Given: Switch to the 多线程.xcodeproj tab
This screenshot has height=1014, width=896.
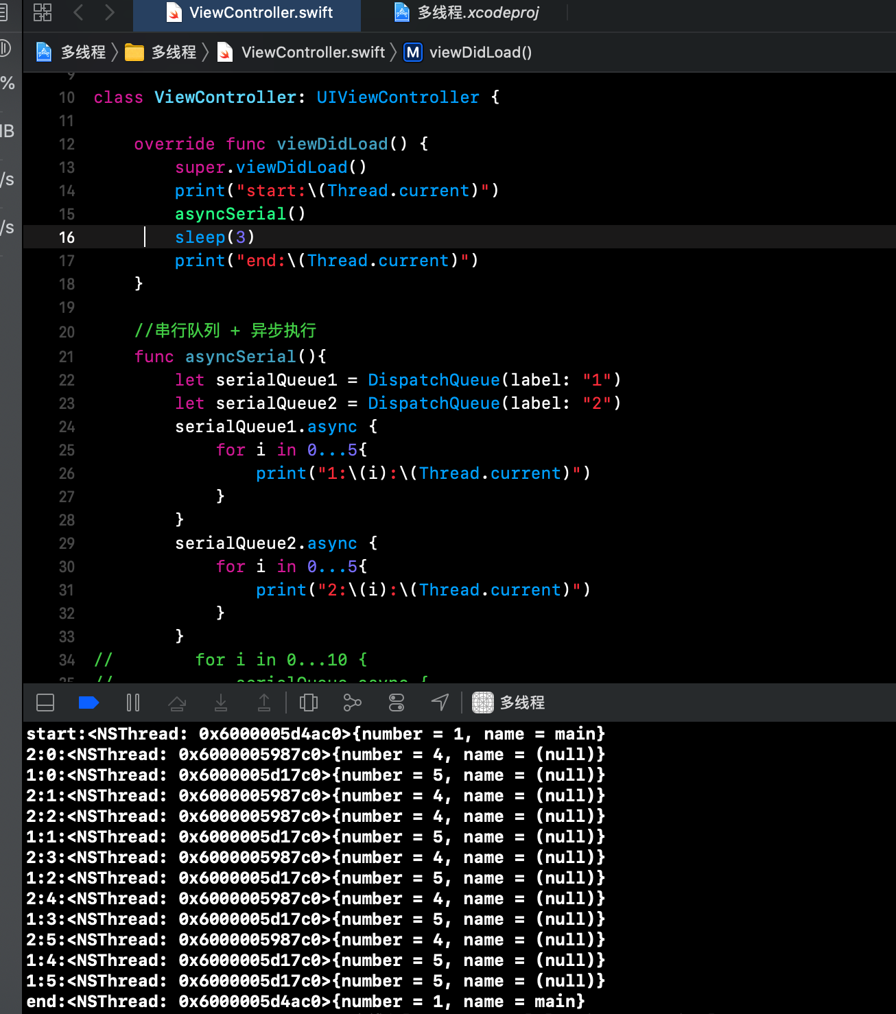Looking at the screenshot, I should [467, 13].
